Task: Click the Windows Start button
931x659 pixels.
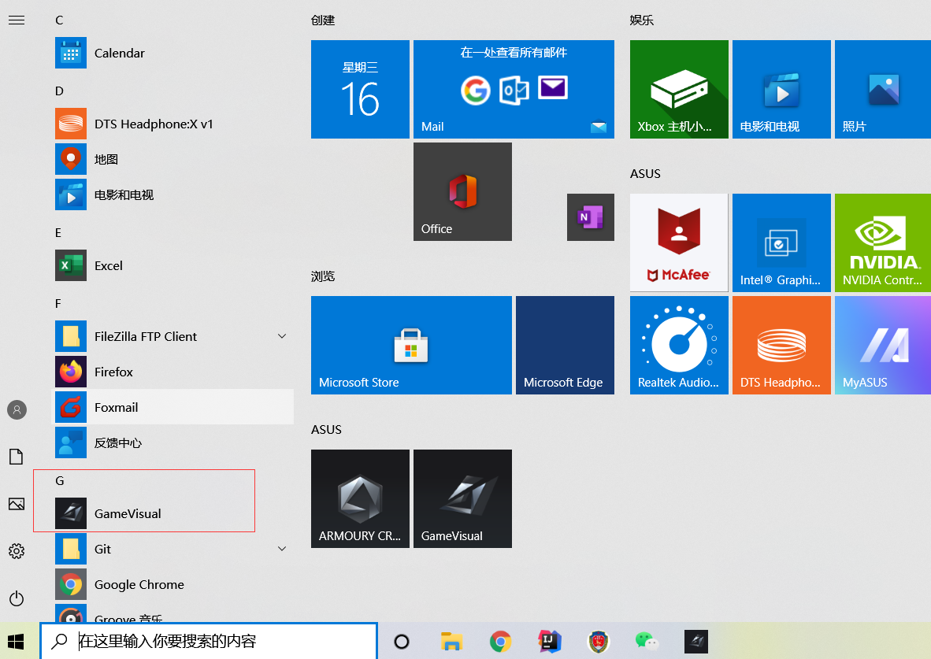Action: tap(16, 641)
